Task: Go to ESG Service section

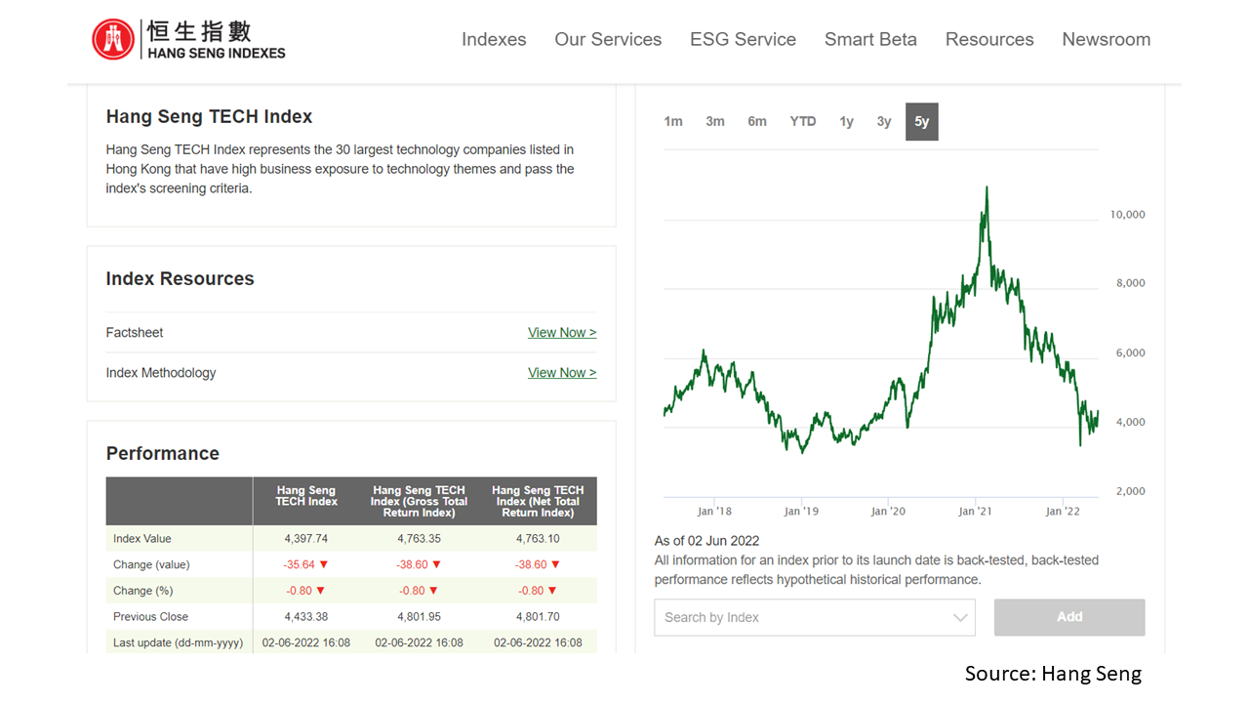Action: (743, 39)
